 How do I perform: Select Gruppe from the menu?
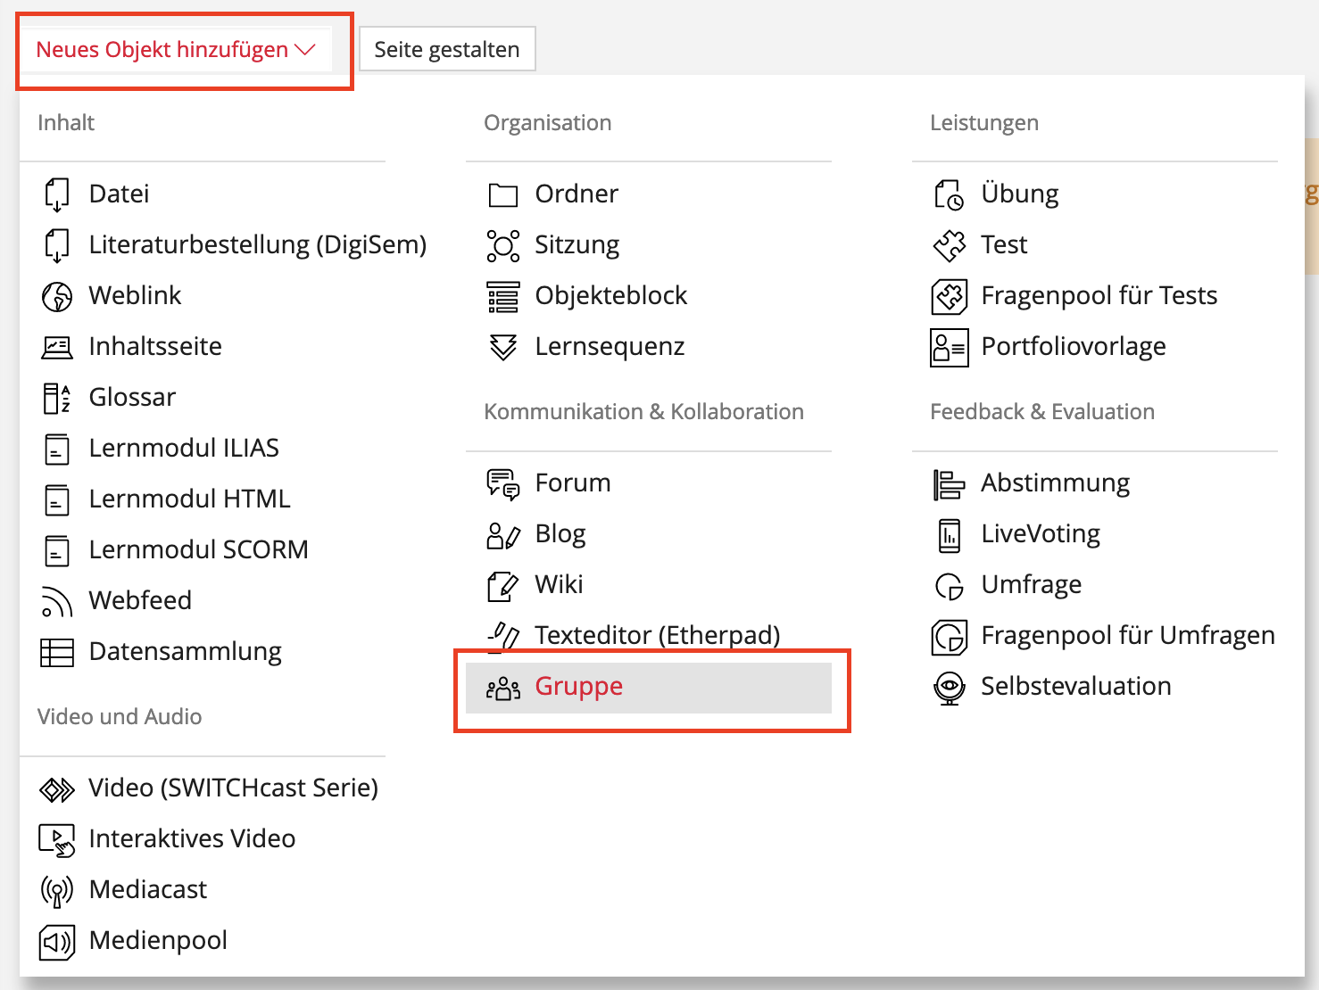pos(578,687)
